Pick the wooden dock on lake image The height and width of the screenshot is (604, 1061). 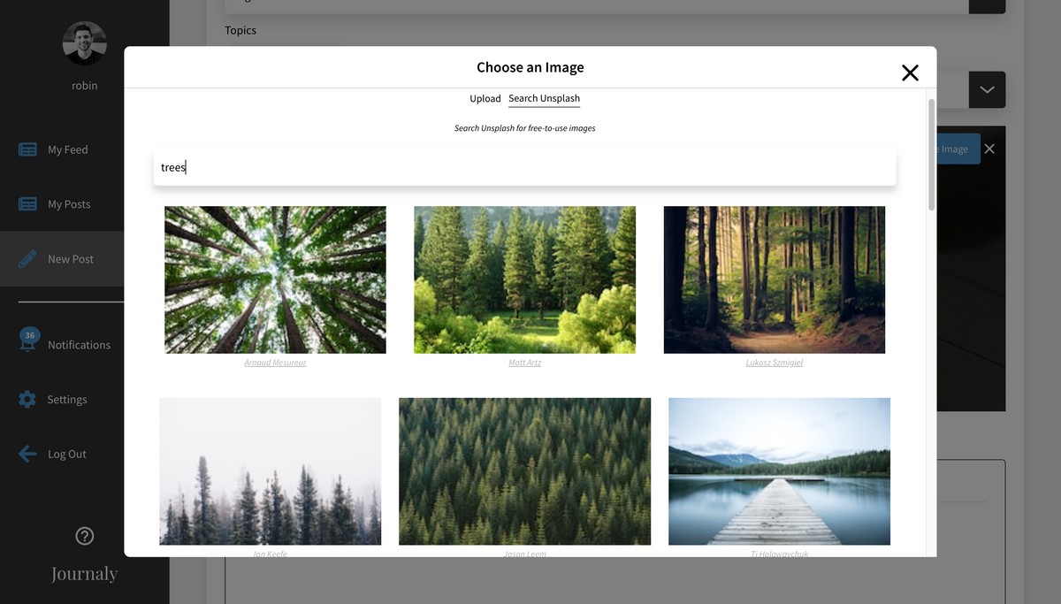779,470
